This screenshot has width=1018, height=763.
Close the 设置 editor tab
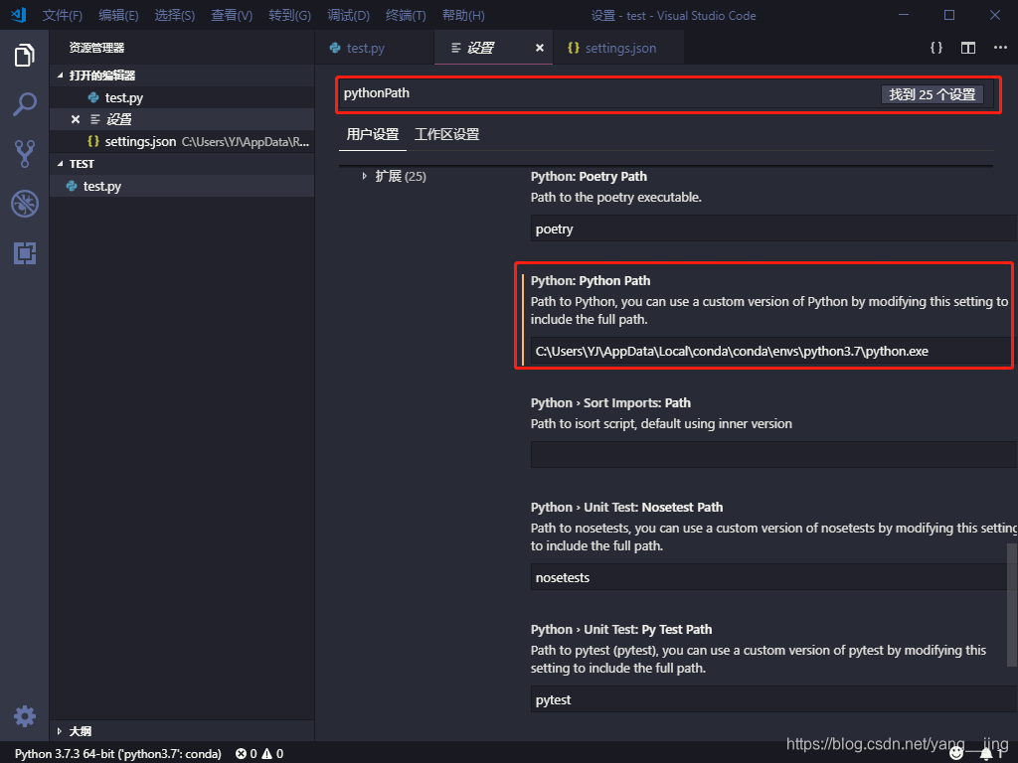click(x=540, y=48)
